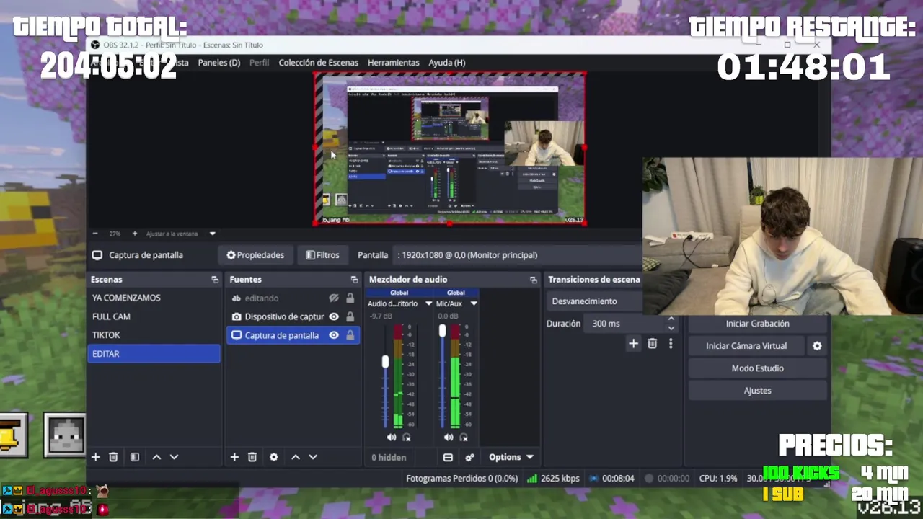Move source up in Fuentes list
This screenshot has height=519, width=923.
pos(296,457)
